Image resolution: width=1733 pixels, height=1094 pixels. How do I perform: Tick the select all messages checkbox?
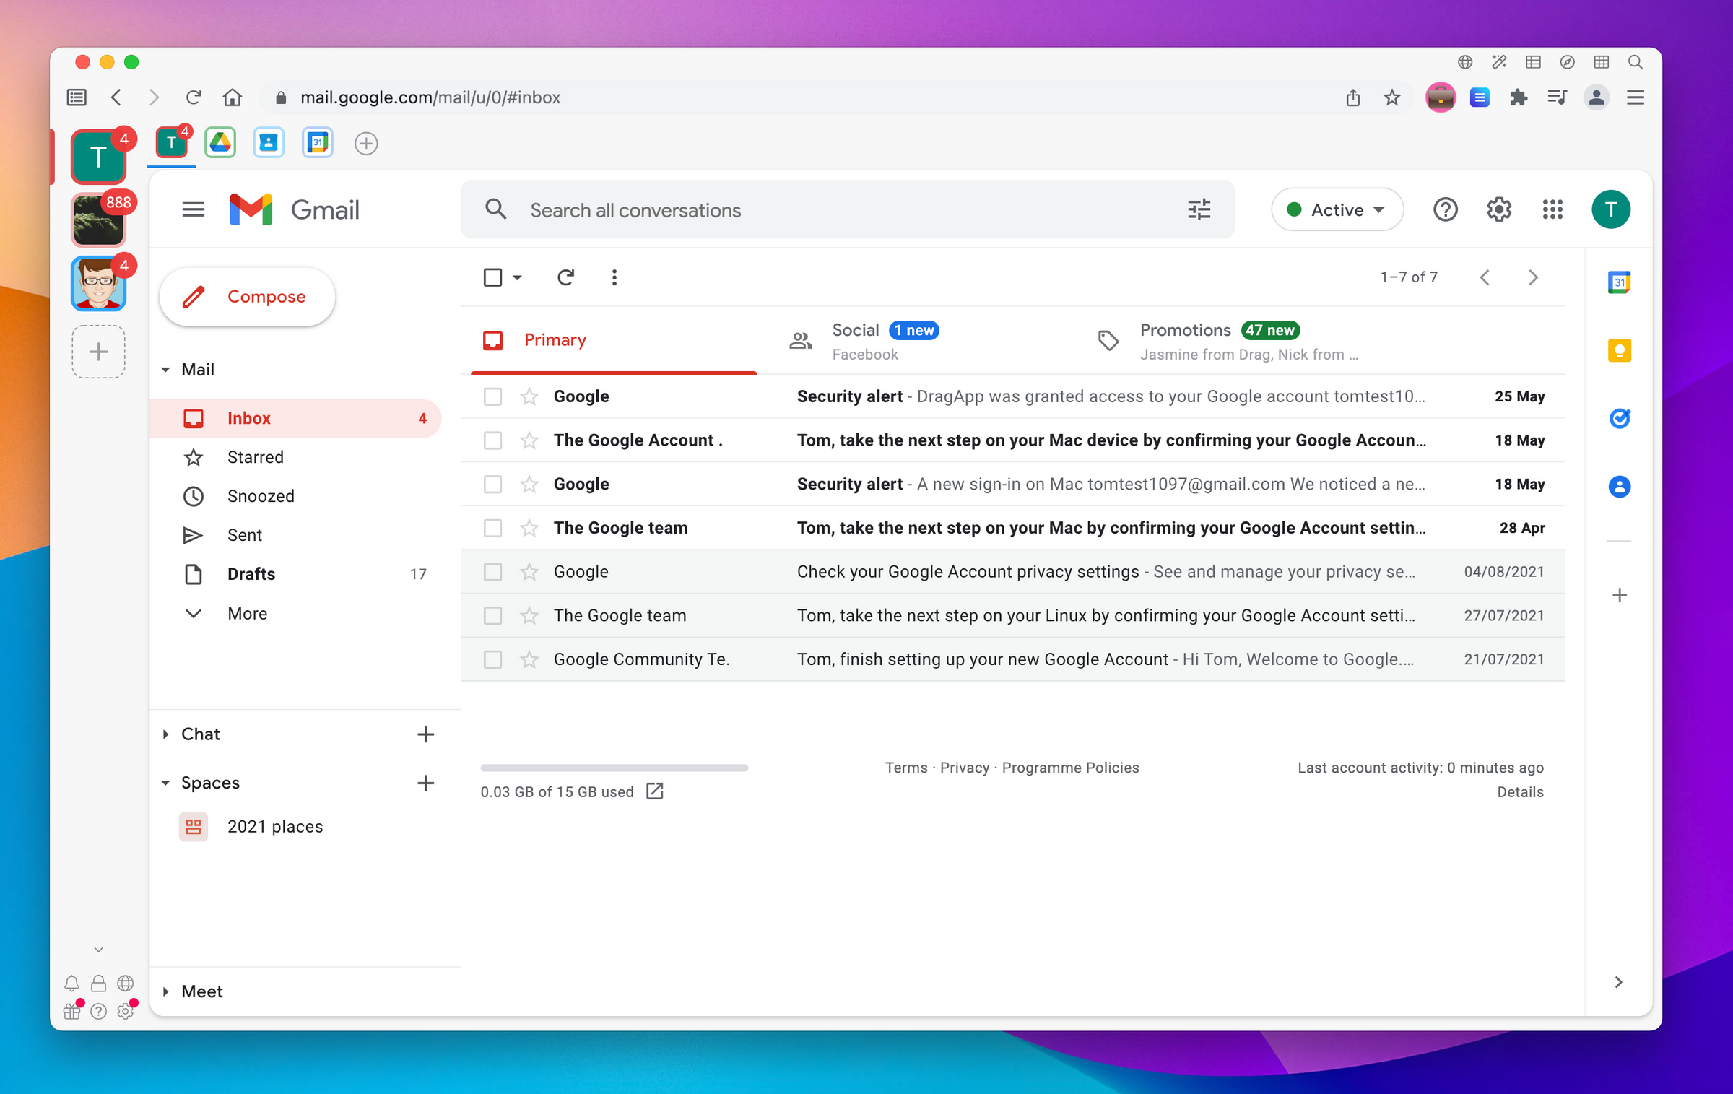coord(492,277)
